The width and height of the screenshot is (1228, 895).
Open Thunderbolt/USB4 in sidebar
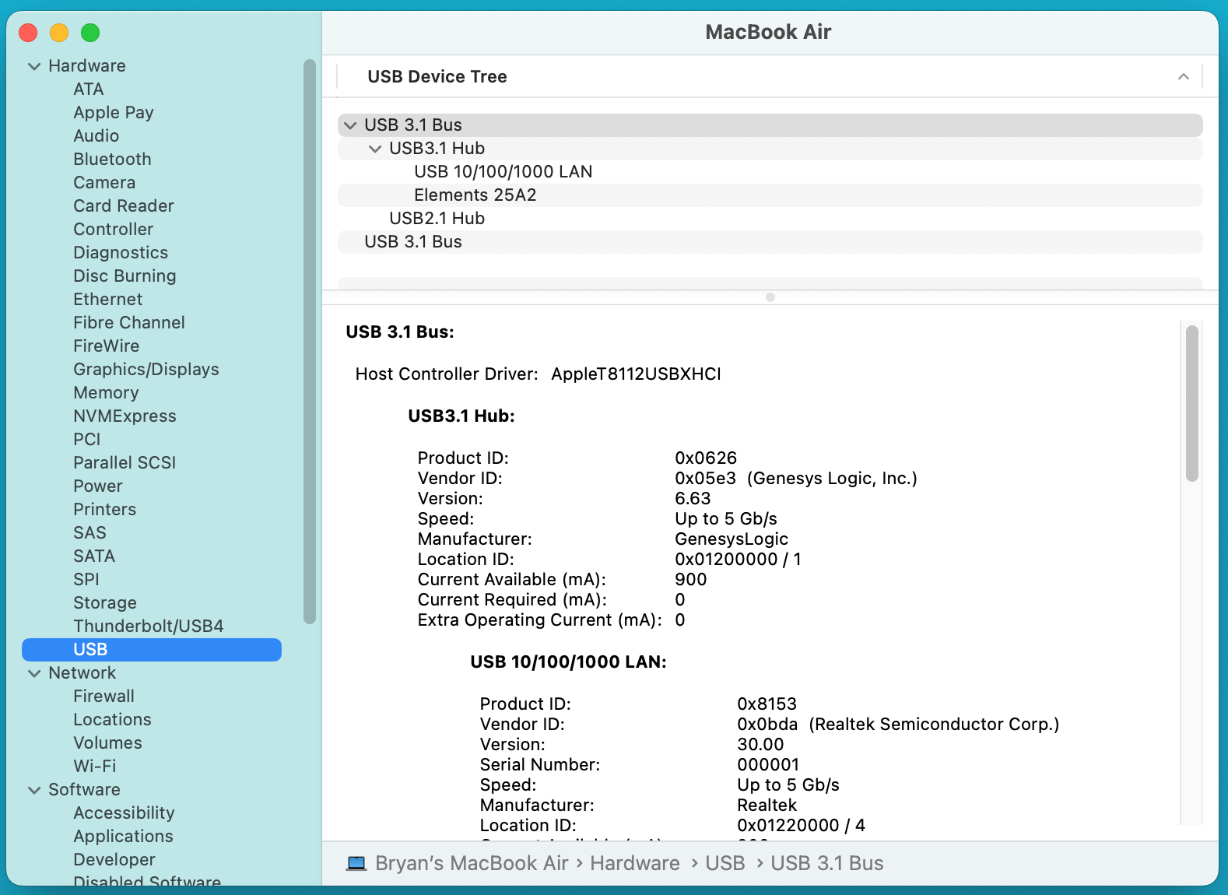click(148, 626)
